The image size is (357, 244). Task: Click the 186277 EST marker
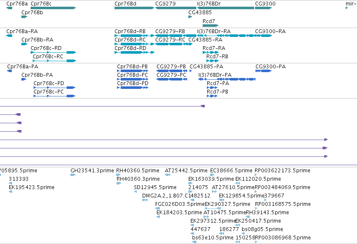coord(221,234)
